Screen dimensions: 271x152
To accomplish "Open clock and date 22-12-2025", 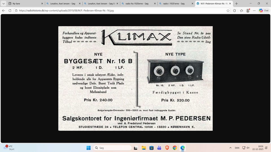I will [x=258, y=148].
